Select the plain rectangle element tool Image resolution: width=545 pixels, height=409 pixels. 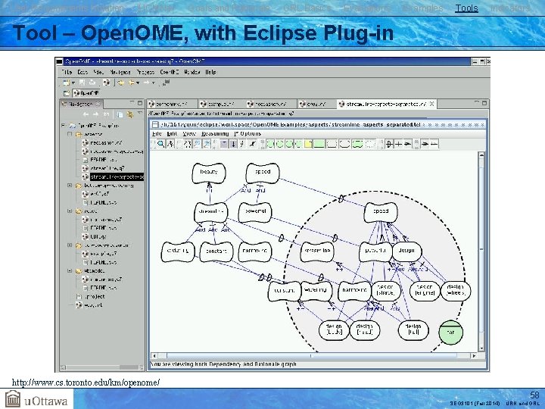[x=332, y=144]
